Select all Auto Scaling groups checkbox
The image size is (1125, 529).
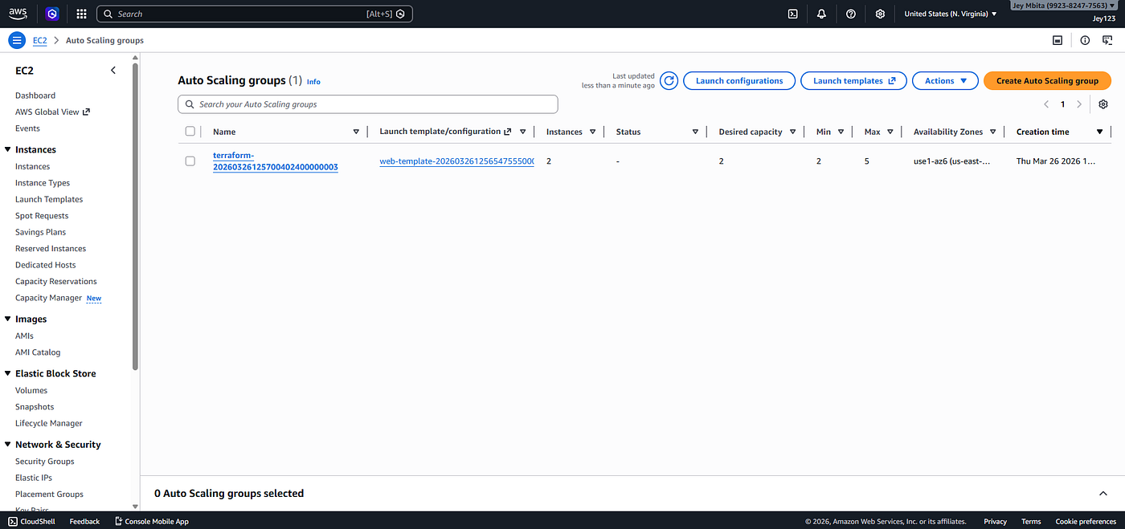(190, 132)
